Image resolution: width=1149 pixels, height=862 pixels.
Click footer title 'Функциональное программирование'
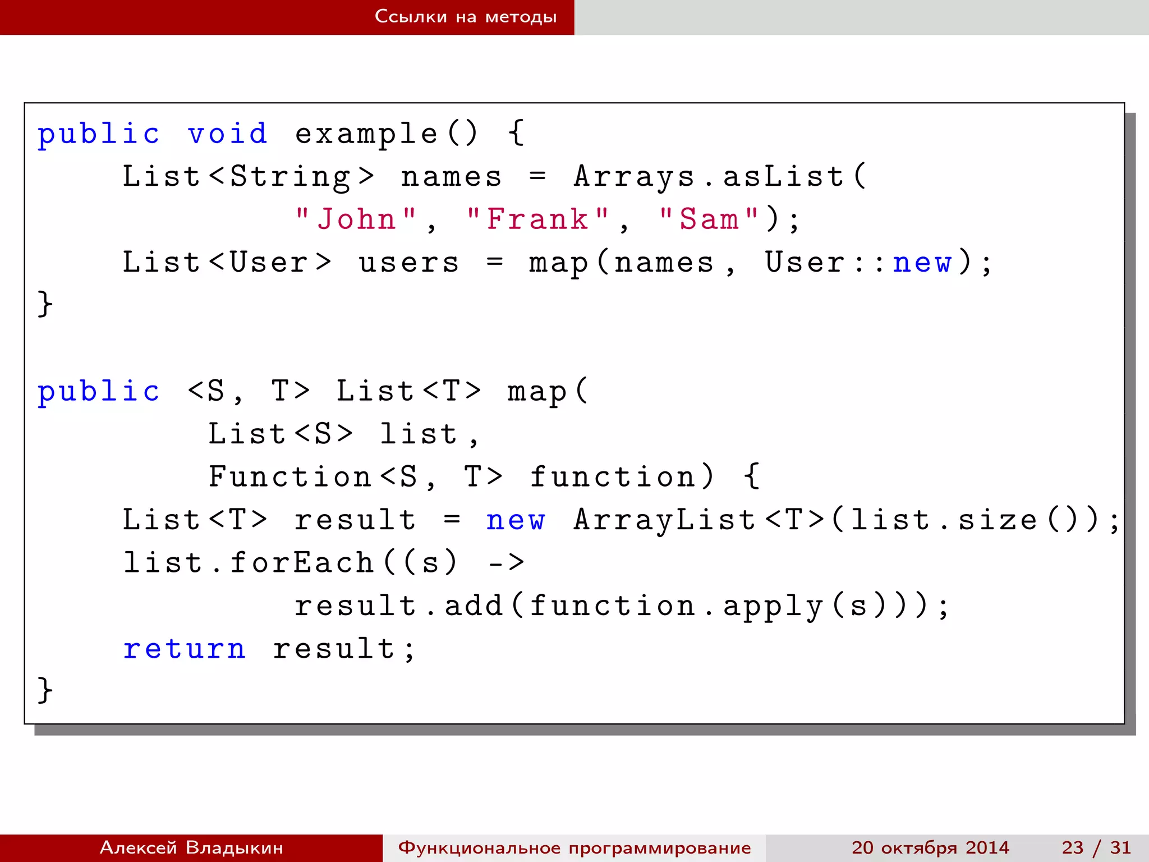(574, 847)
